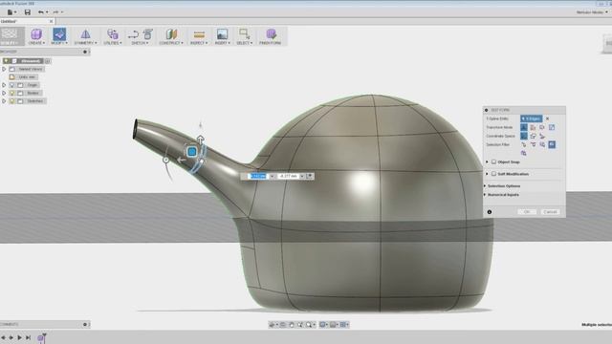This screenshot has height=344, width=612.
Task: Open the INSPECT dropdown menu
Action: point(199,43)
